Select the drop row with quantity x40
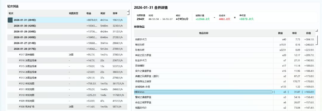The height and width of the screenshot is (111, 322). click(x=225, y=39)
